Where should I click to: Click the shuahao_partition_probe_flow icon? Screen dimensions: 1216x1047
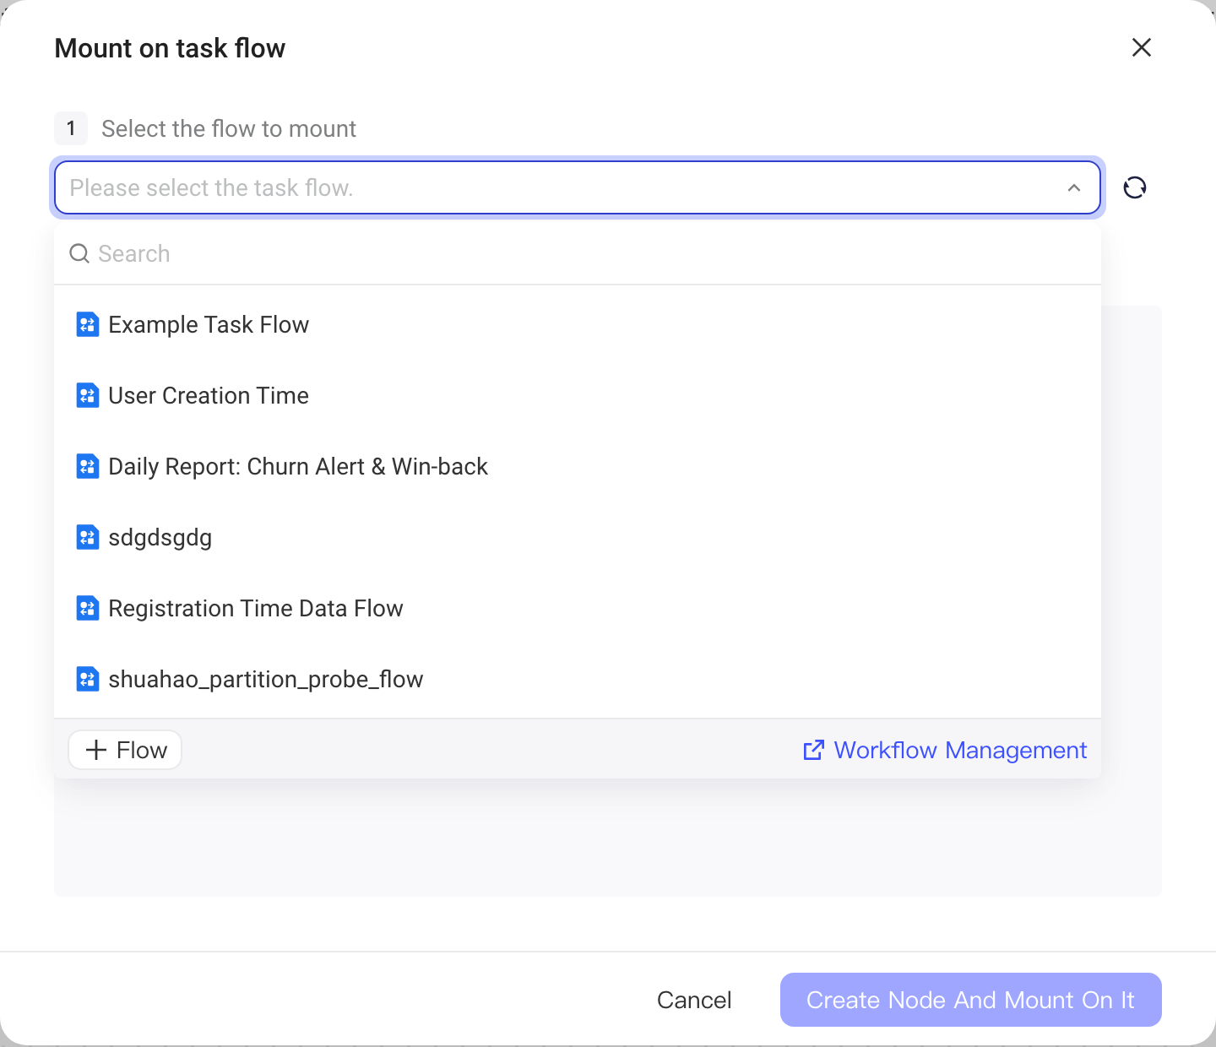88,679
